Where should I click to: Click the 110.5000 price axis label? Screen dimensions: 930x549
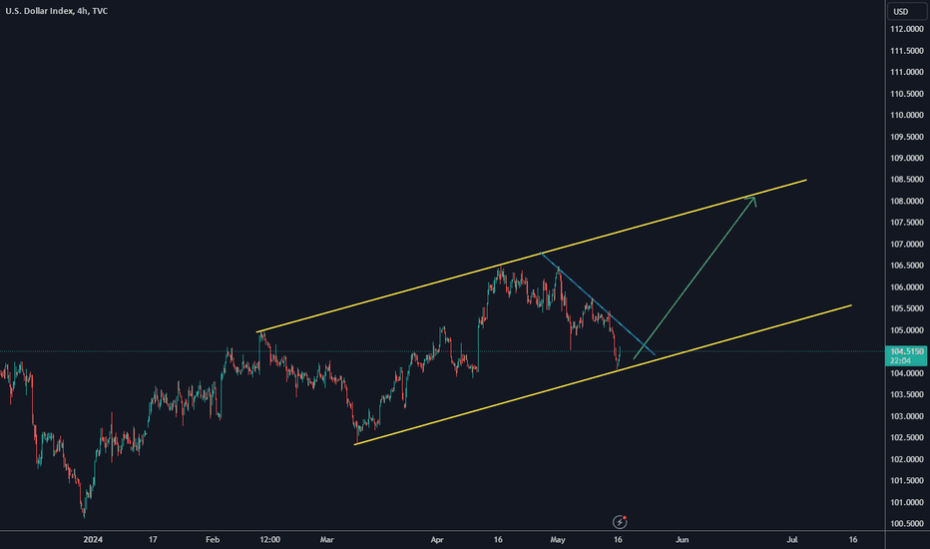[907, 94]
